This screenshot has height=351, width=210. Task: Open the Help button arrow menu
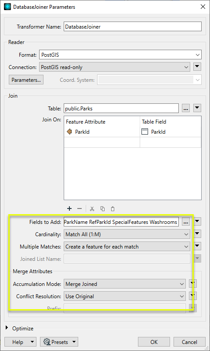[32, 342]
